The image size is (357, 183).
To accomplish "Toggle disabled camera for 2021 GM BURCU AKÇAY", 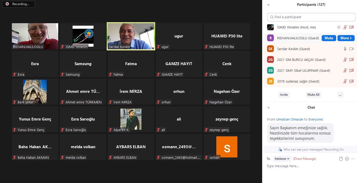I will [x=351, y=60].
